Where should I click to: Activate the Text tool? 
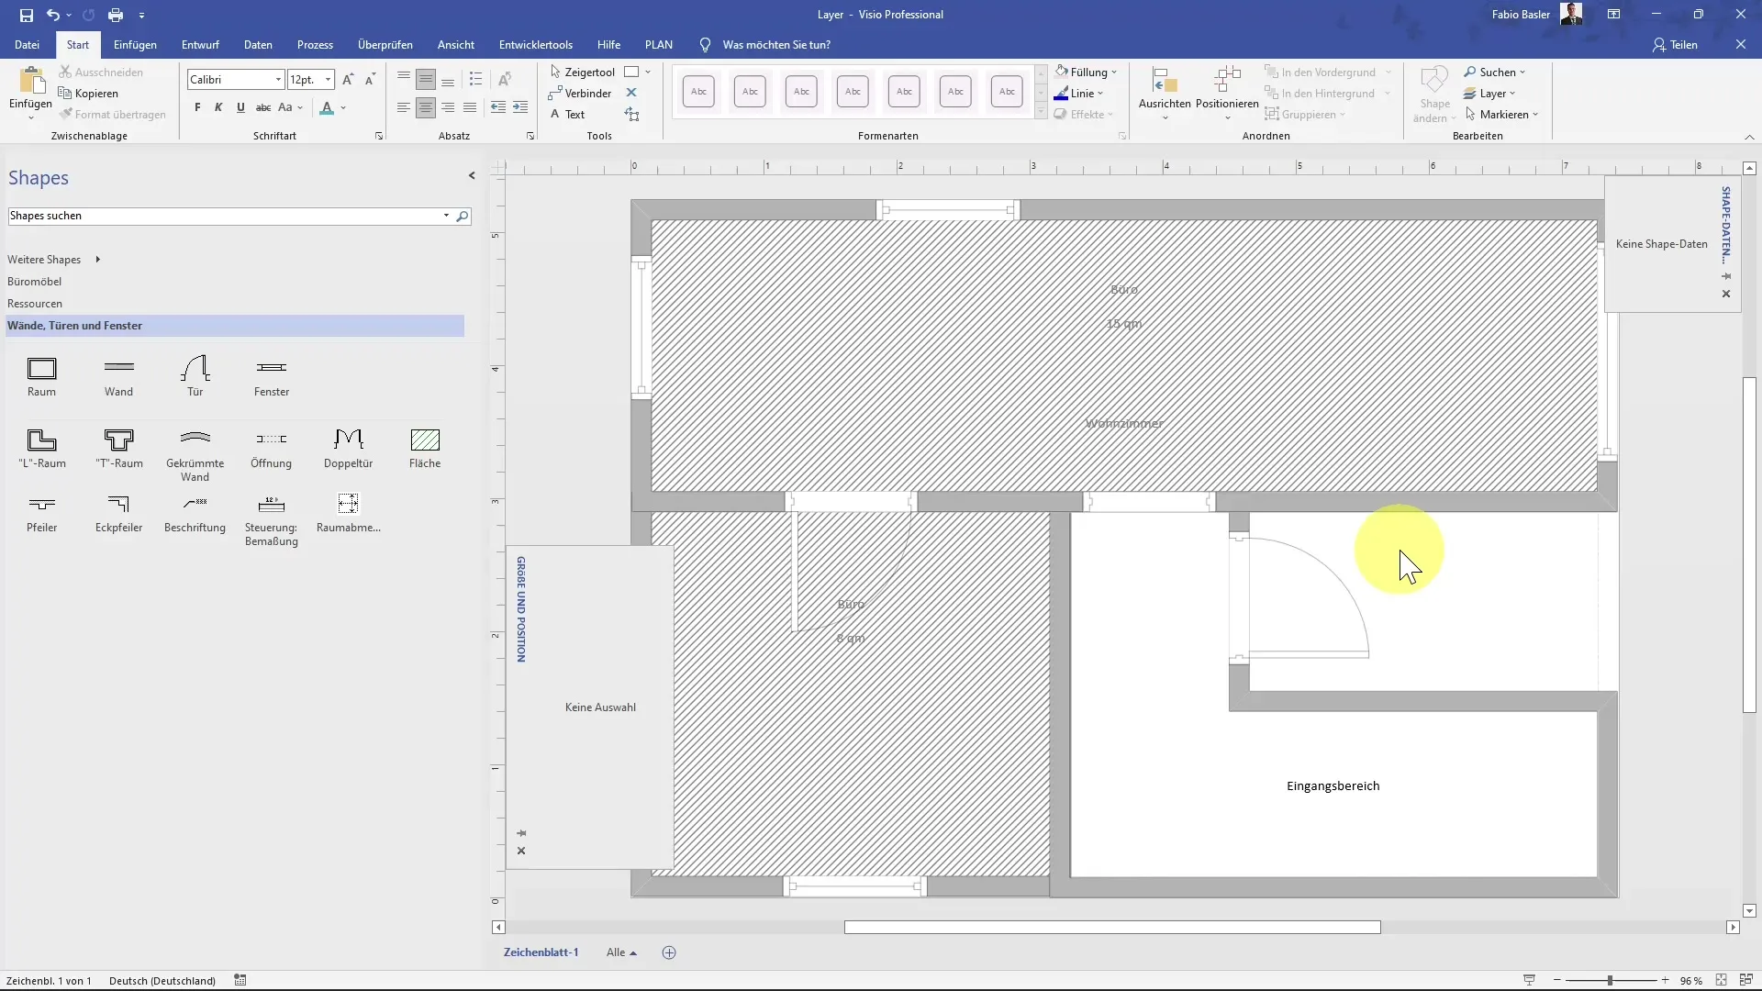coord(567,114)
